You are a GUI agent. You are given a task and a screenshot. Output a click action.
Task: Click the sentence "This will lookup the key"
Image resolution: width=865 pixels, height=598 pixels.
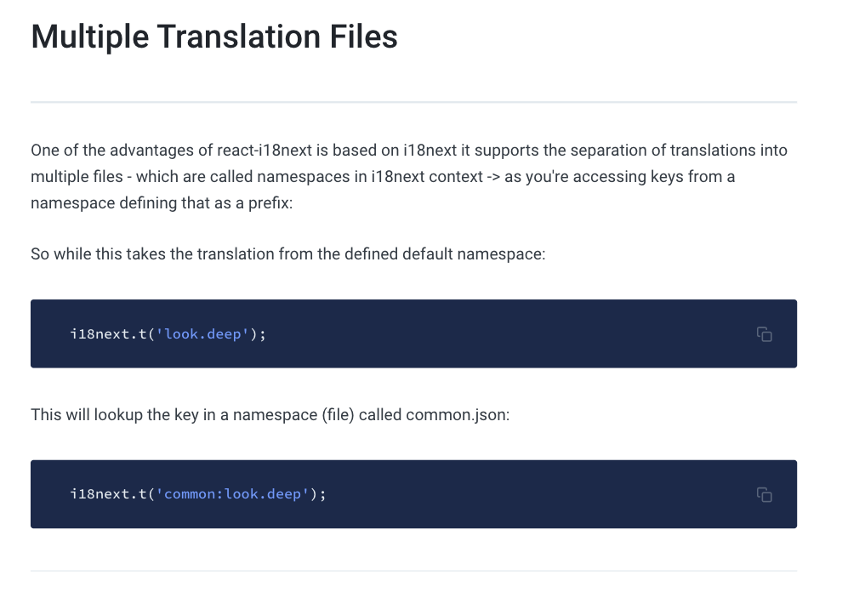[x=270, y=415]
